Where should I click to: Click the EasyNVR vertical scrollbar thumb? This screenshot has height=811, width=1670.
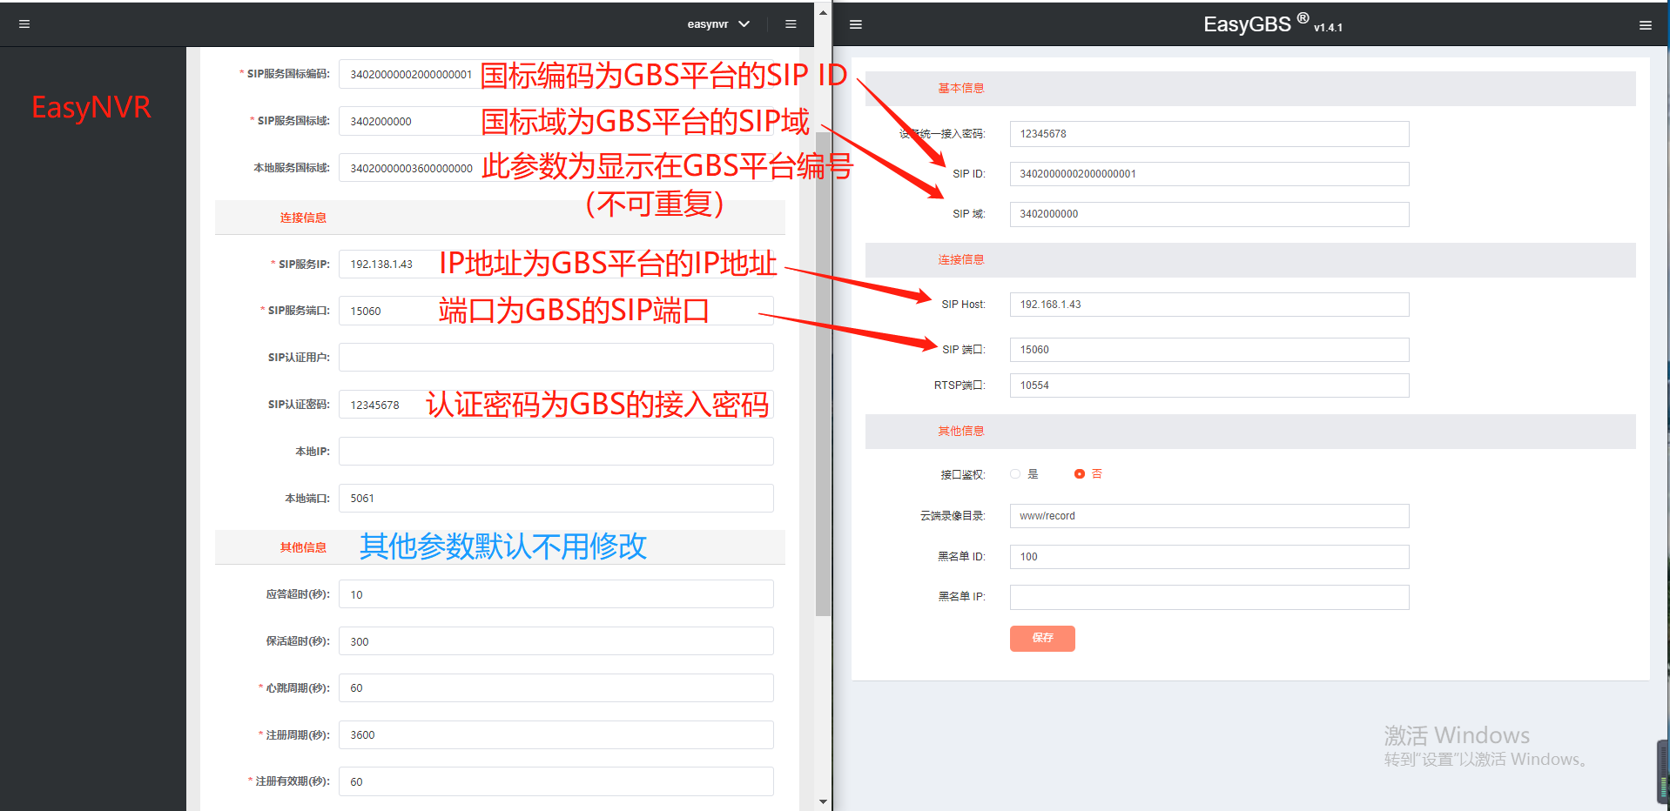pyautogui.click(x=823, y=374)
